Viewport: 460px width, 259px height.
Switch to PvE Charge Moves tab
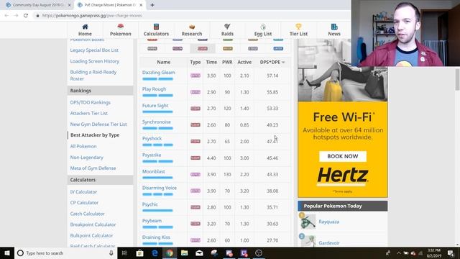110,5
